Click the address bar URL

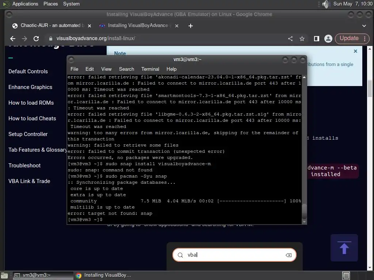(96, 38)
